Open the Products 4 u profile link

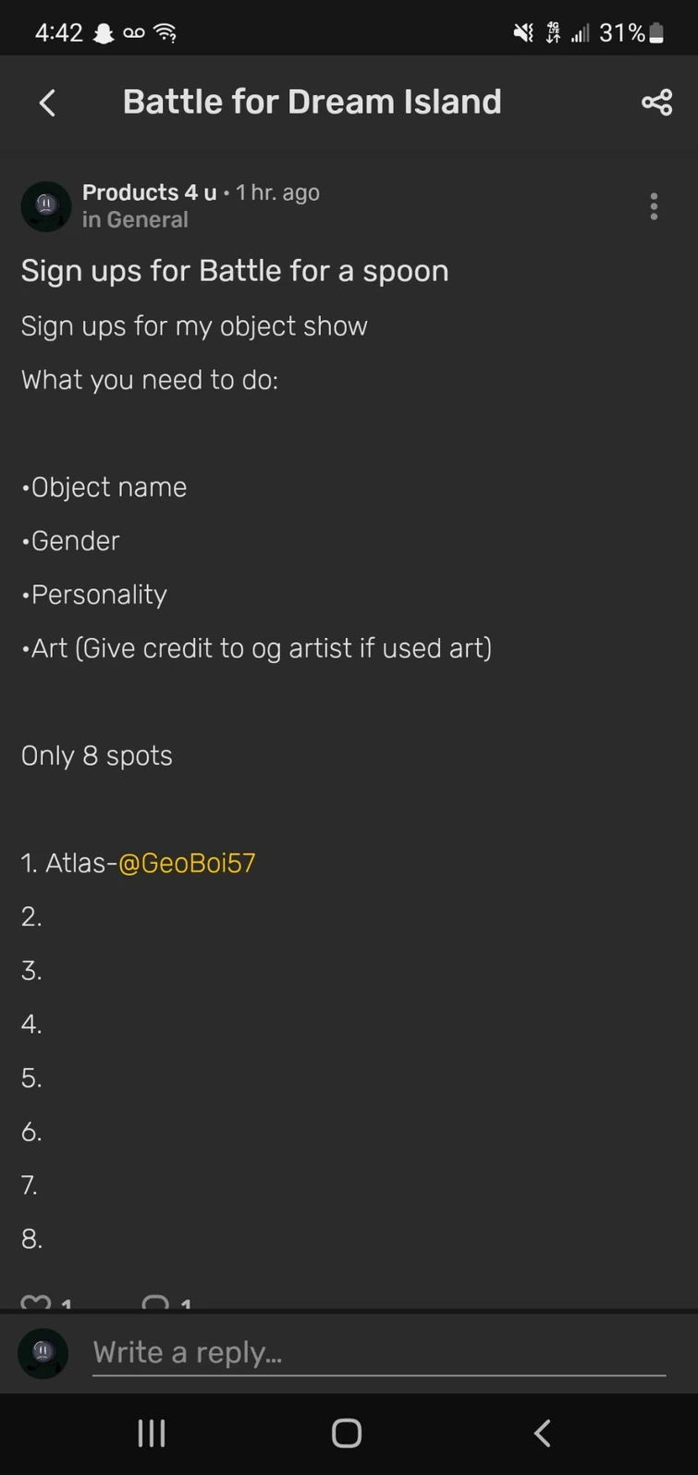149,192
